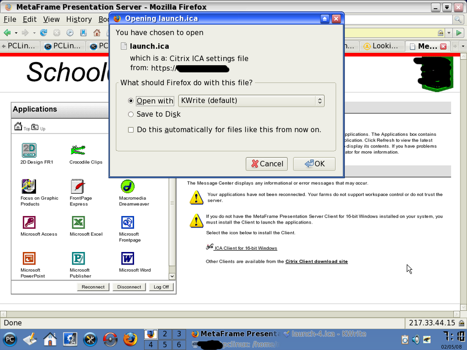Screen dimensions: 467x350
Task: Click the green Go arrow beside the address bar
Action: tap(459, 33)
